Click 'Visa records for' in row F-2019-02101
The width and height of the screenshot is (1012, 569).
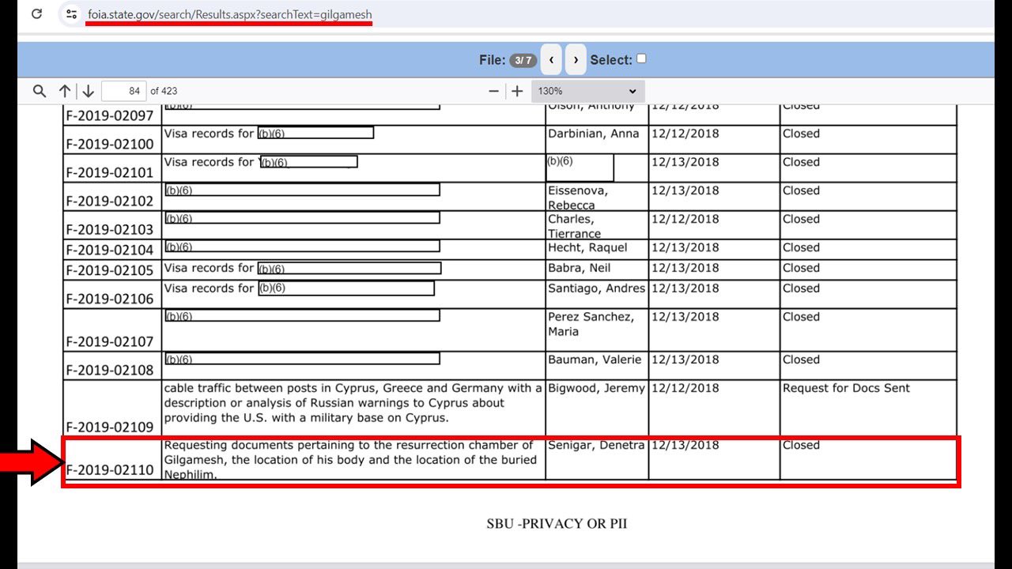pos(209,162)
